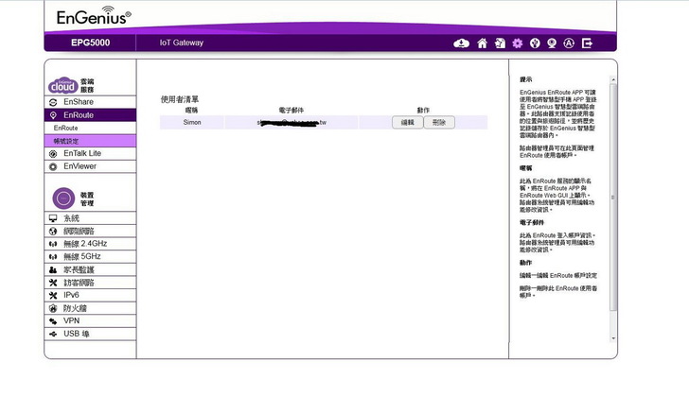Image resolution: width=689 pixels, height=414 pixels.
Task: Click the logout icon in header
Action: 587,43
